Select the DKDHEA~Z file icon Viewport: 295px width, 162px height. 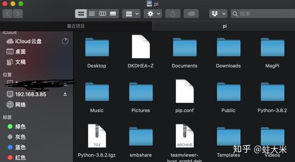141,46
